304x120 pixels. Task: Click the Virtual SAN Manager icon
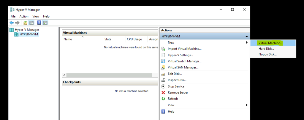click(163, 67)
